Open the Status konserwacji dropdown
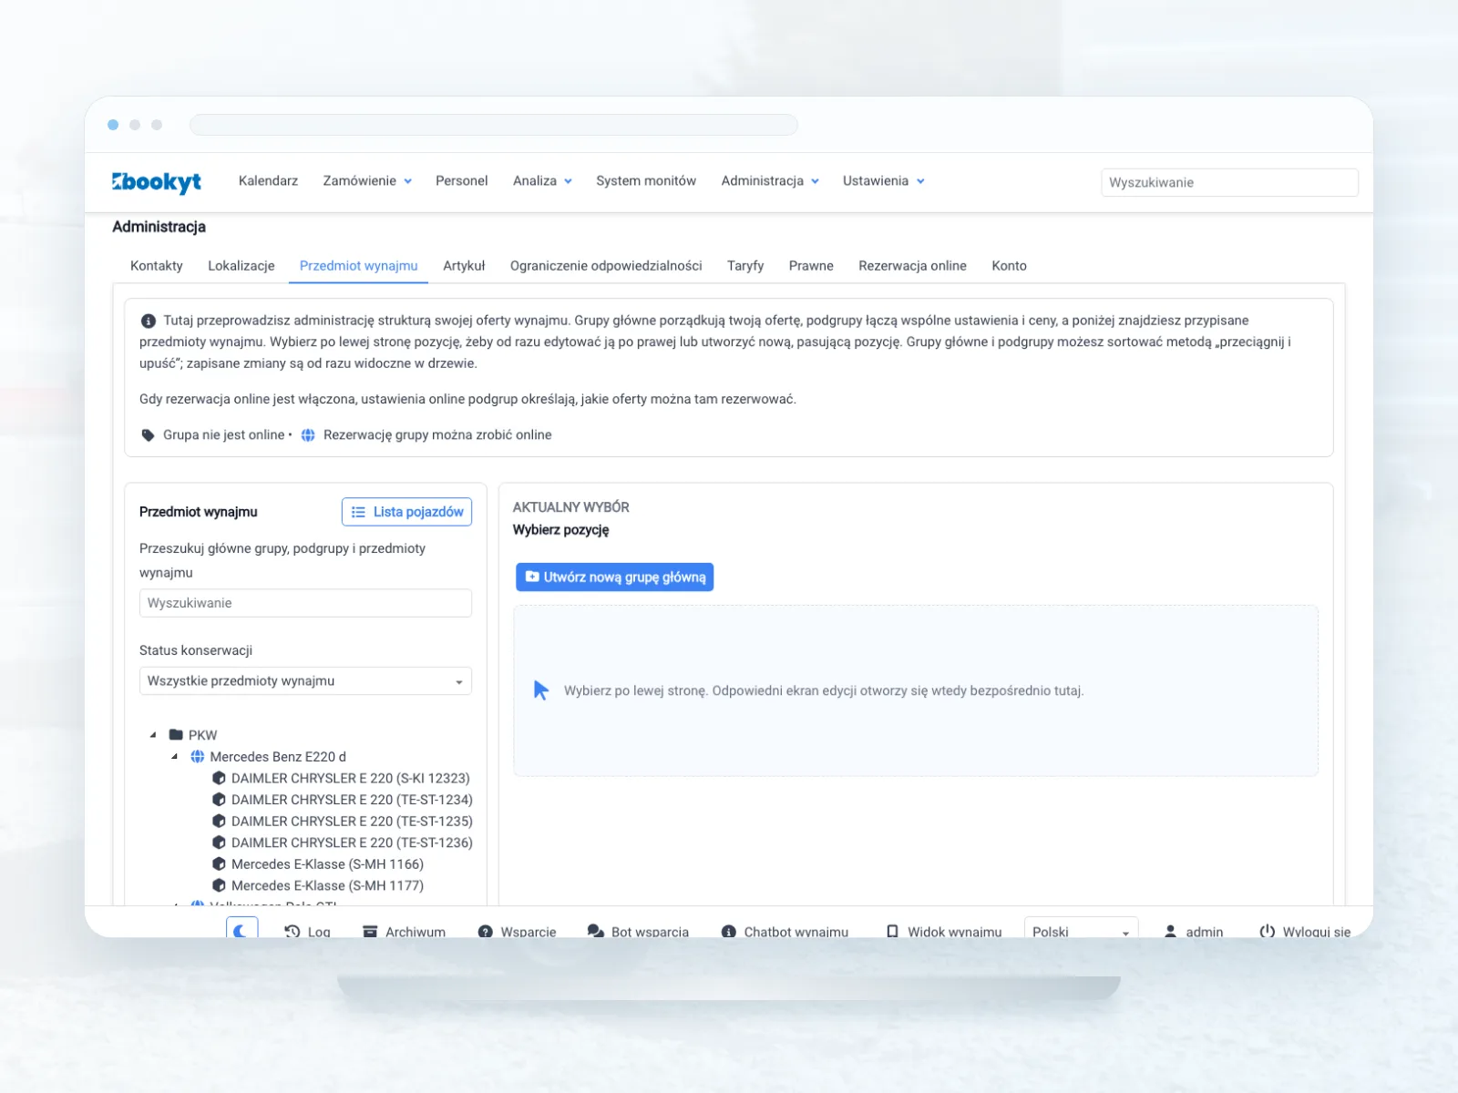Screen dimensions: 1458x1093 point(305,681)
